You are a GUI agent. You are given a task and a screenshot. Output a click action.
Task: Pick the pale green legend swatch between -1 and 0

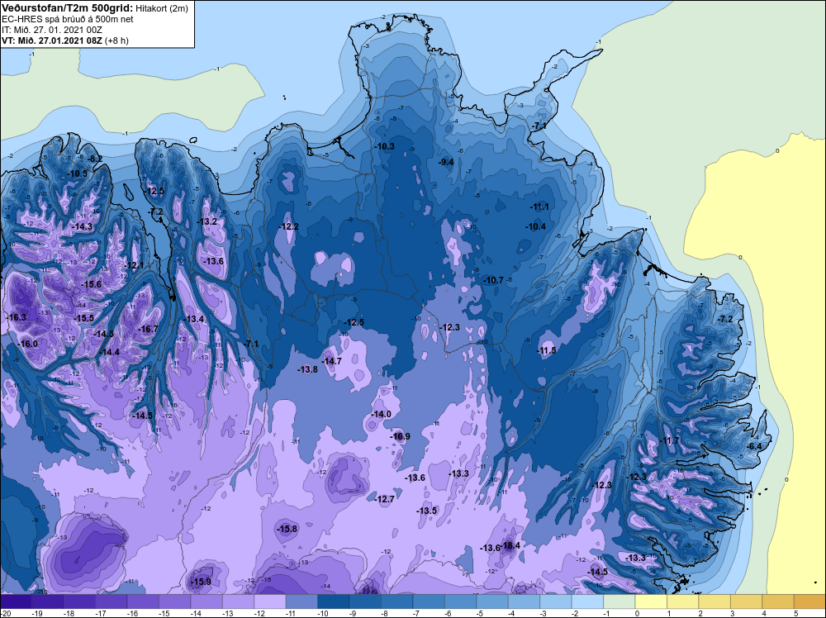(x=619, y=601)
